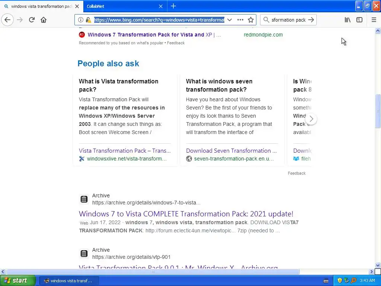Click the security shield tray icon
Image resolution: width=381 pixels, height=286 pixels.
point(340,280)
